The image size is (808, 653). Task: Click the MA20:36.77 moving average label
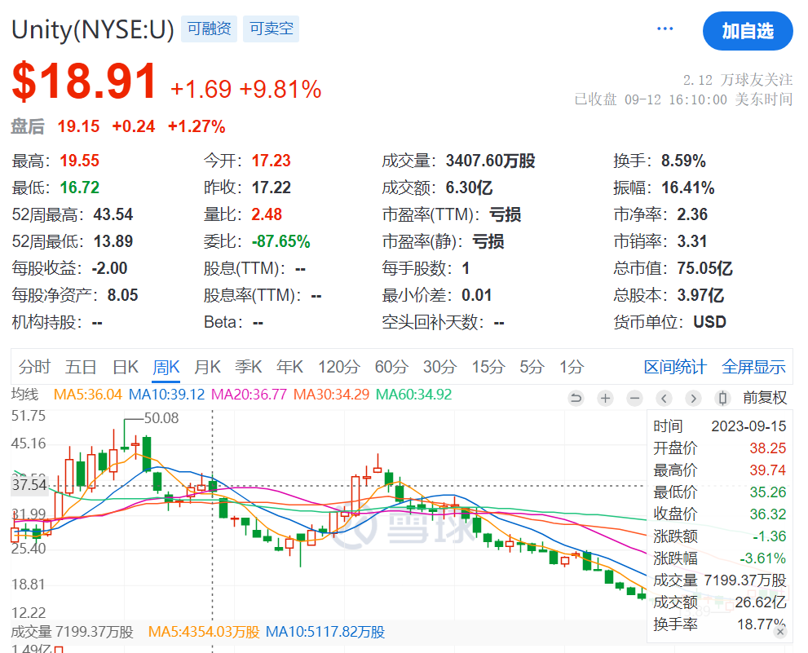249,395
